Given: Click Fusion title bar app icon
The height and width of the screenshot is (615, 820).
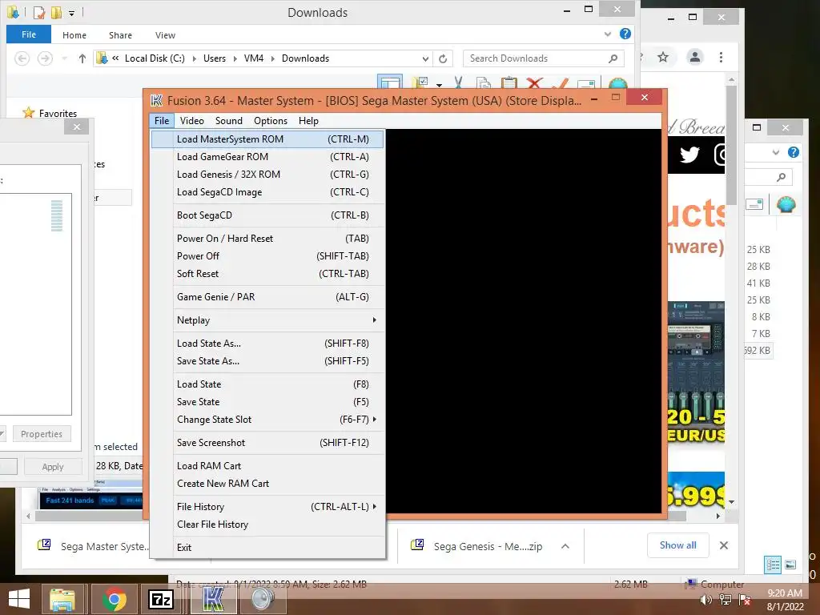Looking at the screenshot, I should coord(156,100).
